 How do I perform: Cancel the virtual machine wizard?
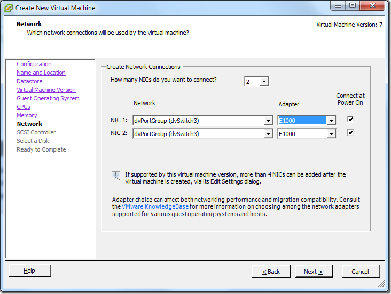click(361, 272)
